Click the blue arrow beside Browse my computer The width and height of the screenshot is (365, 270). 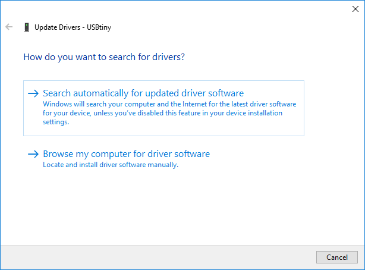click(x=33, y=154)
